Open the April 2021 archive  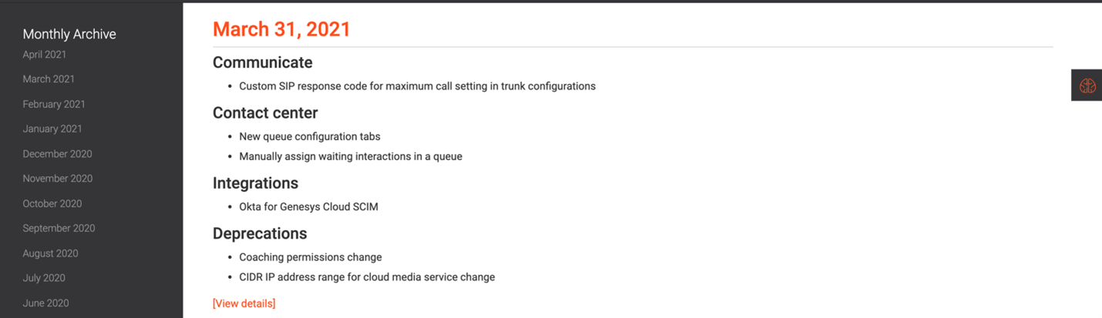(44, 55)
